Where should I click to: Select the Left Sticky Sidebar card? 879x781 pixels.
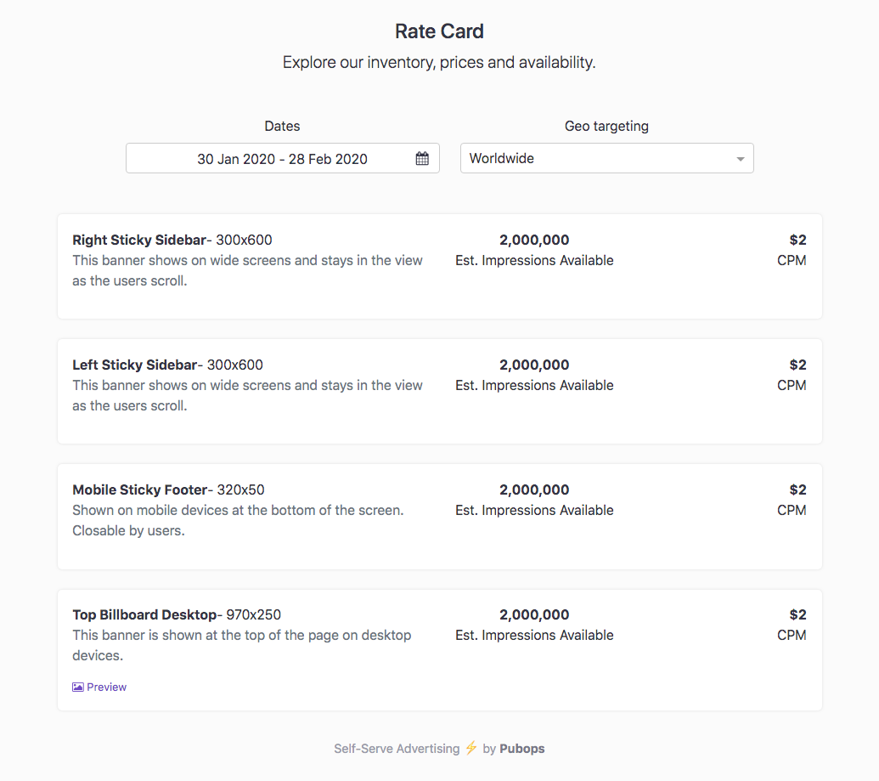pyautogui.click(x=439, y=391)
